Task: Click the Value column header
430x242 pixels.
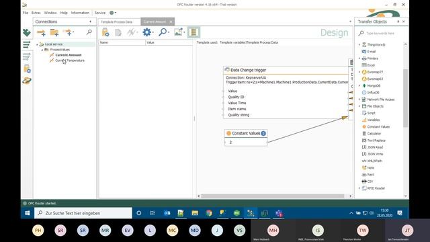Action: coord(169,42)
